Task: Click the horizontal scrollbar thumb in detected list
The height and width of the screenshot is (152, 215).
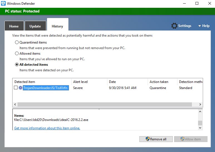Action: click(x=105, y=105)
